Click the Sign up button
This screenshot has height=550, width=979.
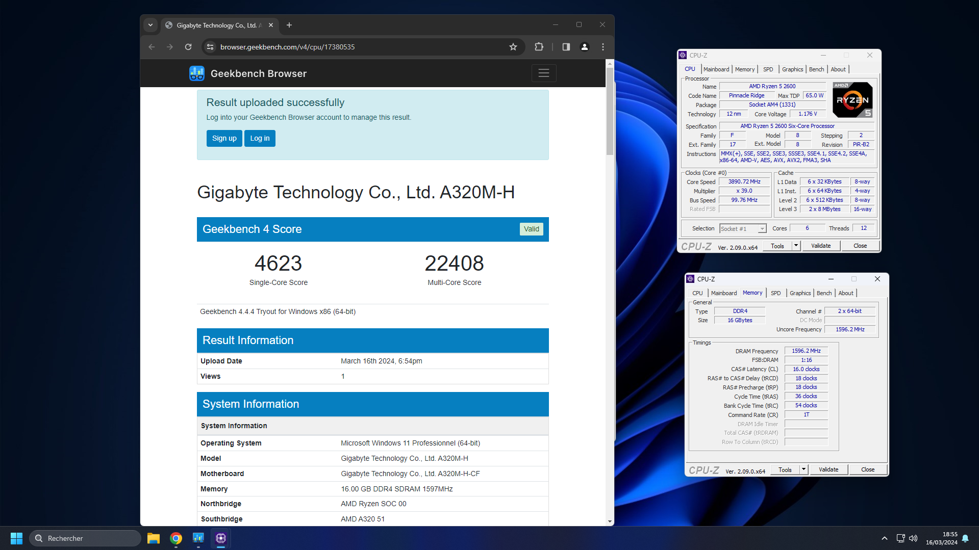(x=224, y=138)
